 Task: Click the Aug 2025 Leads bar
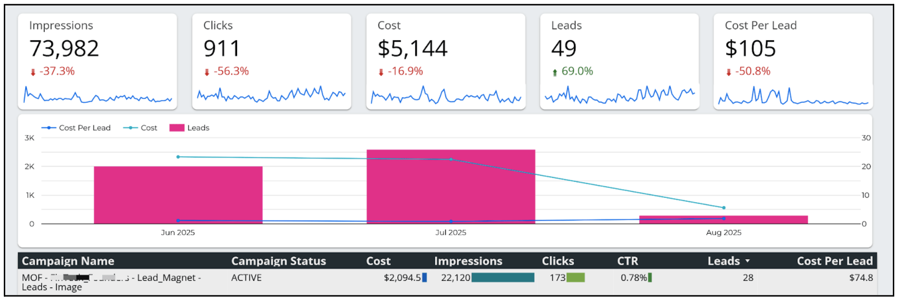click(724, 220)
